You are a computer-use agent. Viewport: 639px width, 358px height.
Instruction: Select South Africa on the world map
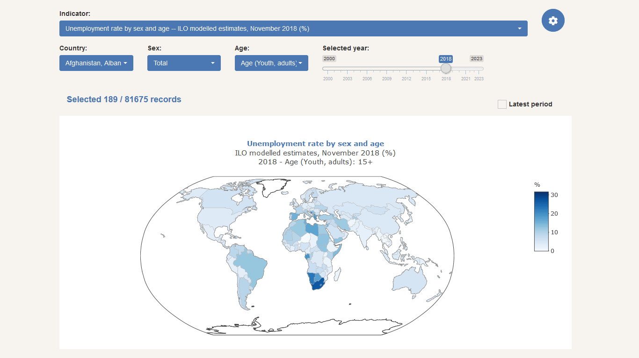pyautogui.click(x=317, y=284)
